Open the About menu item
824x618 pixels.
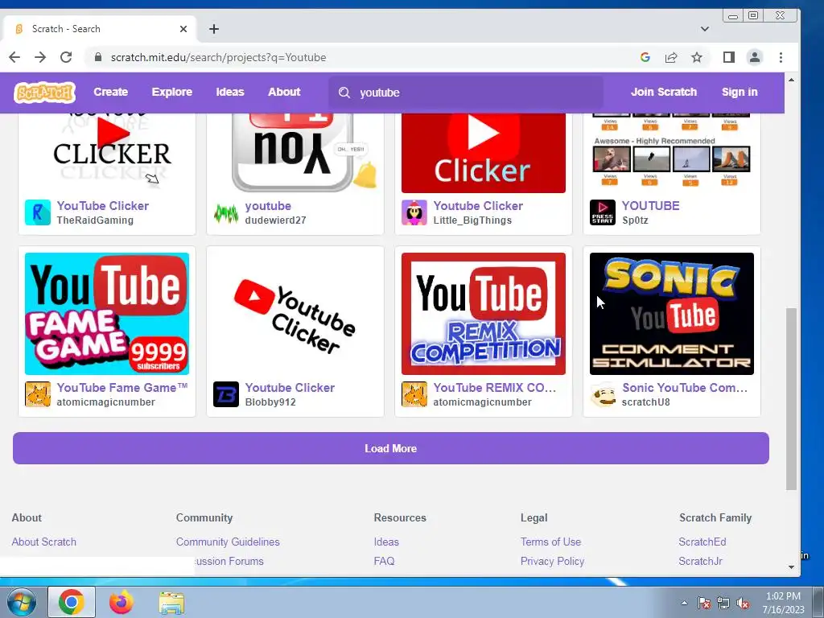[x=284, y=92]
